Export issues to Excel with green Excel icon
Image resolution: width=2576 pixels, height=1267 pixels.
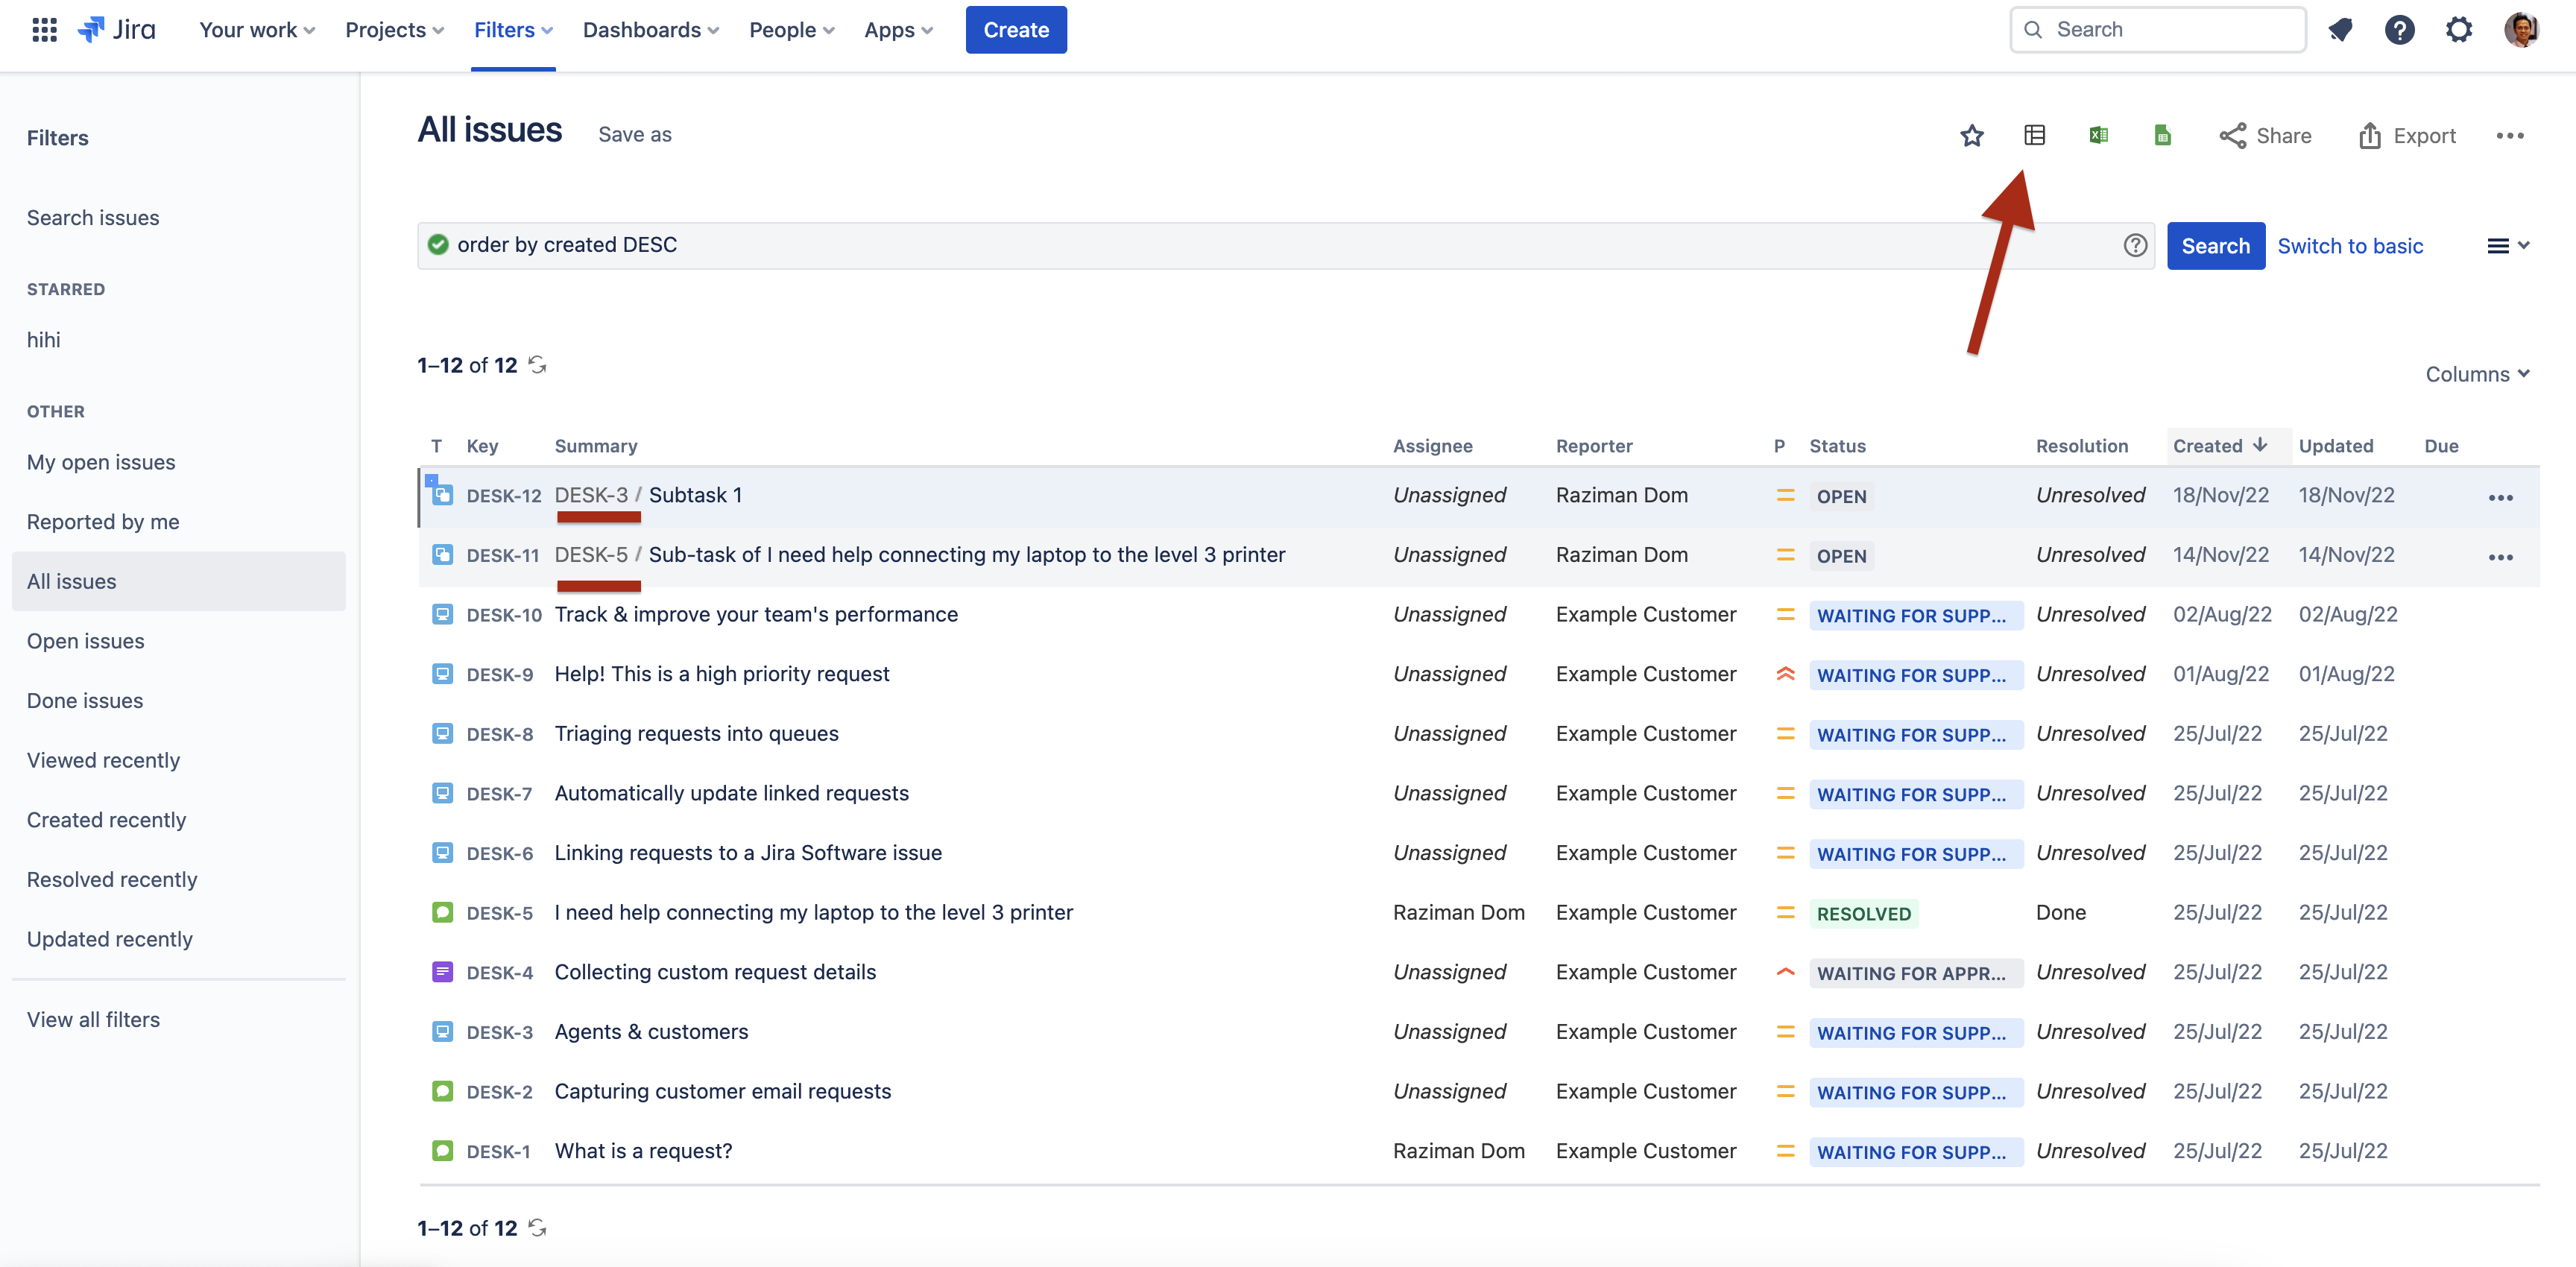click(2099, 135)
